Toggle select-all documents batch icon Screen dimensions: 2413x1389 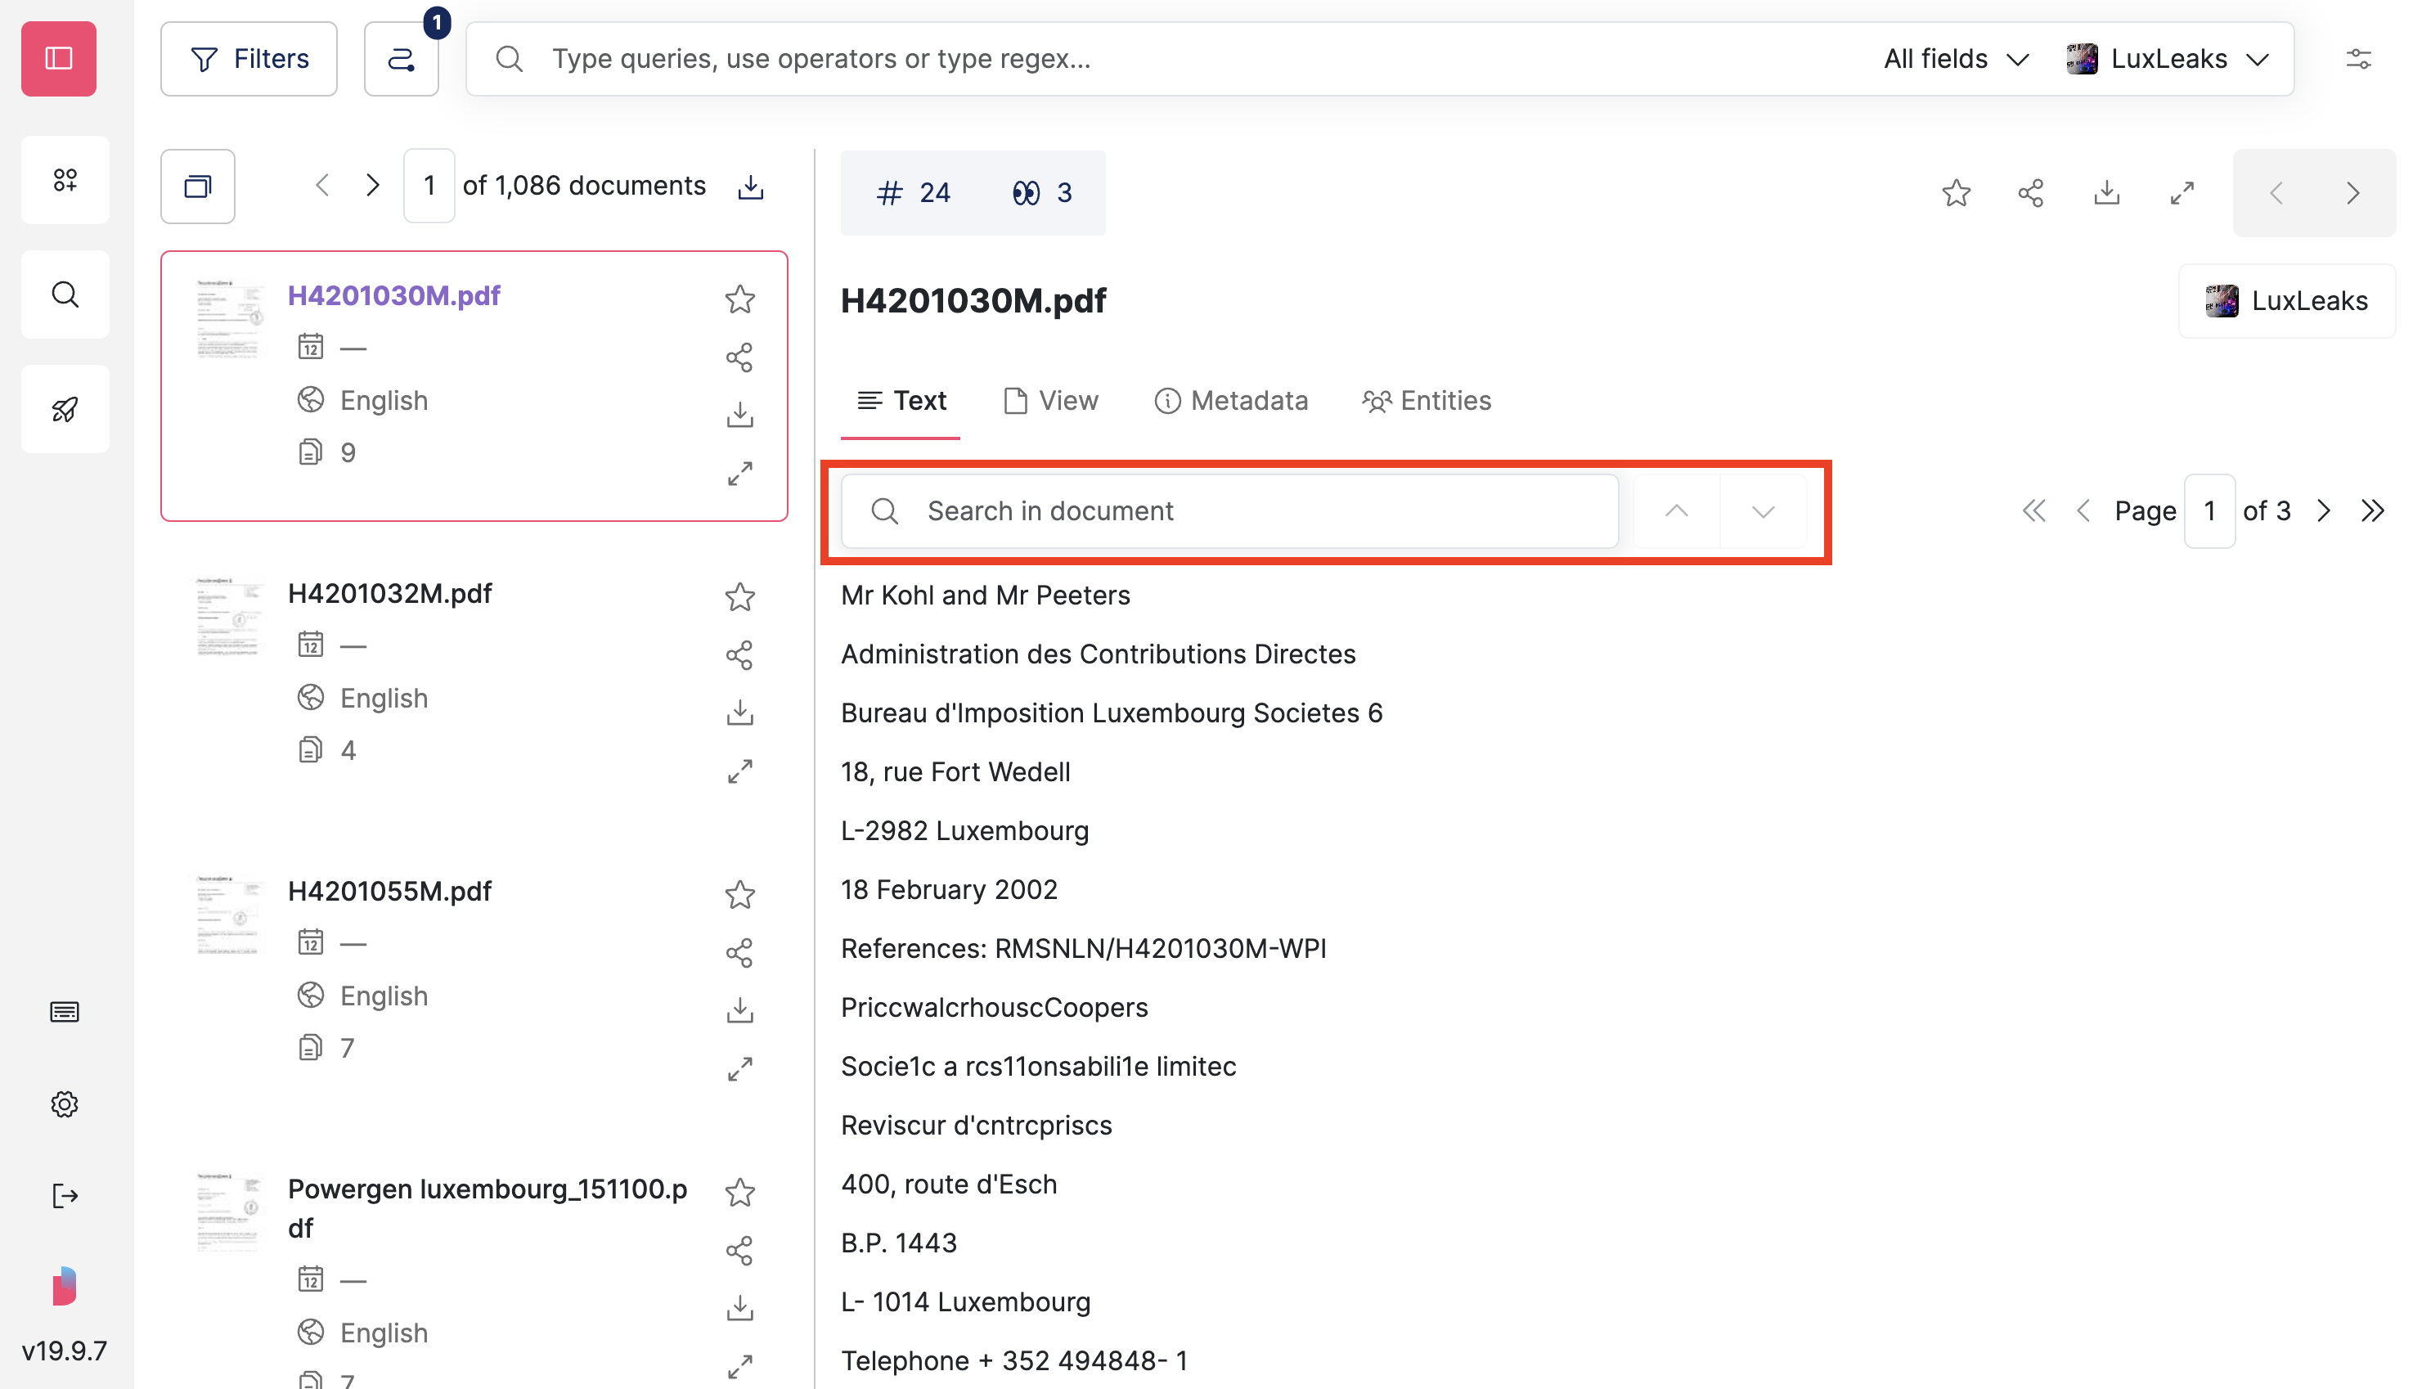tap(197, 186)
